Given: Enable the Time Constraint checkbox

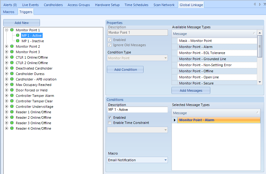Looking at the screenshot, I should click(110, 123).
